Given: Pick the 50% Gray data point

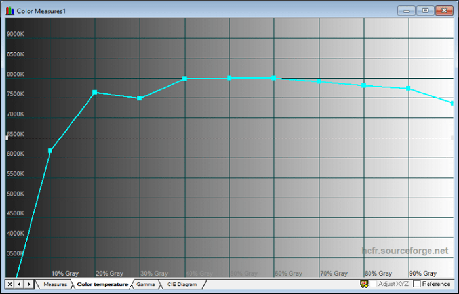Looking at the screenshot, I should tap(229, 78).
